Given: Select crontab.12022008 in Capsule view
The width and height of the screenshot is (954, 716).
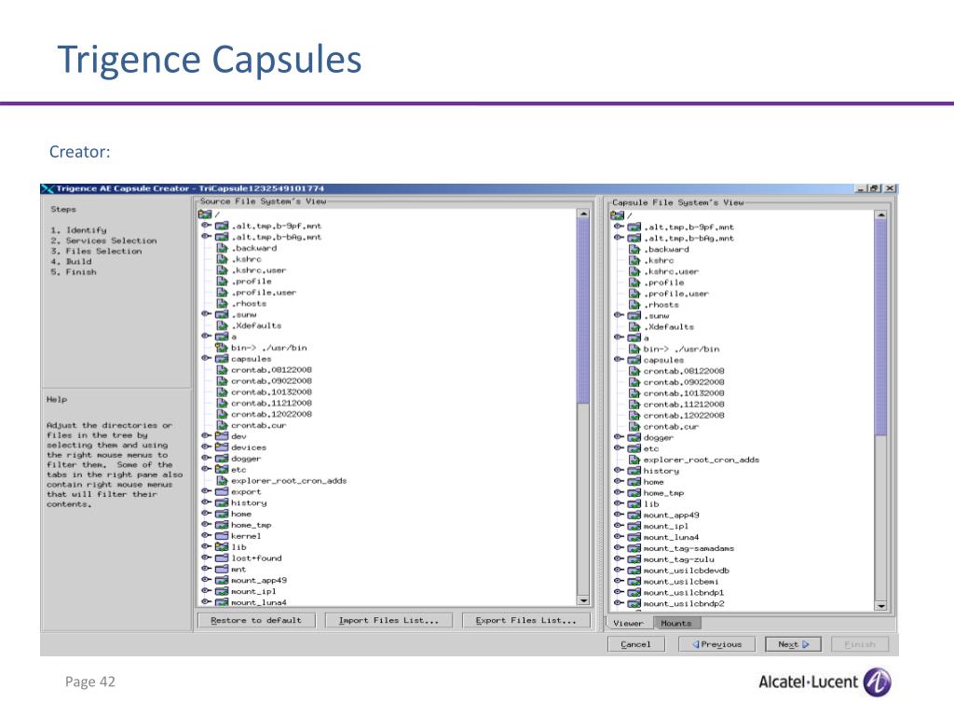Looking at the screenshot, I should click(x=684, y=415).
